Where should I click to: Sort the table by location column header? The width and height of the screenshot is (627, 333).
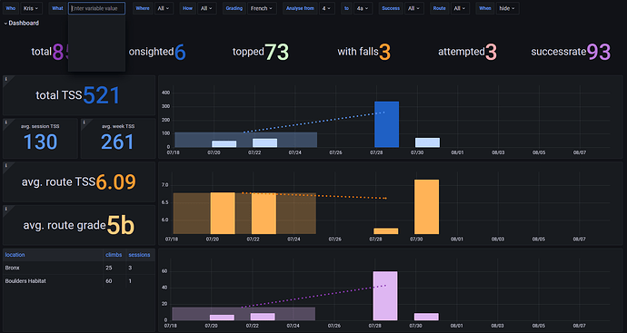(x=15, y=255)
